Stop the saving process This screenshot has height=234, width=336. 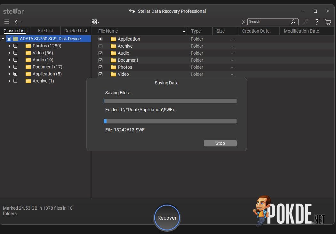[220, 143]
